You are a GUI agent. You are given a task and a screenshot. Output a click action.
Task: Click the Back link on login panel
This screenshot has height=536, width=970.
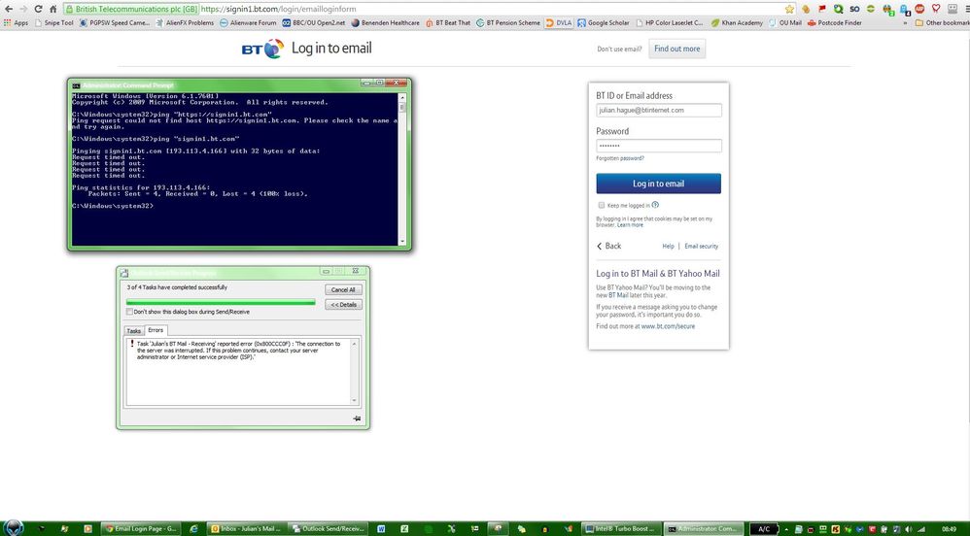pos(608,246)
